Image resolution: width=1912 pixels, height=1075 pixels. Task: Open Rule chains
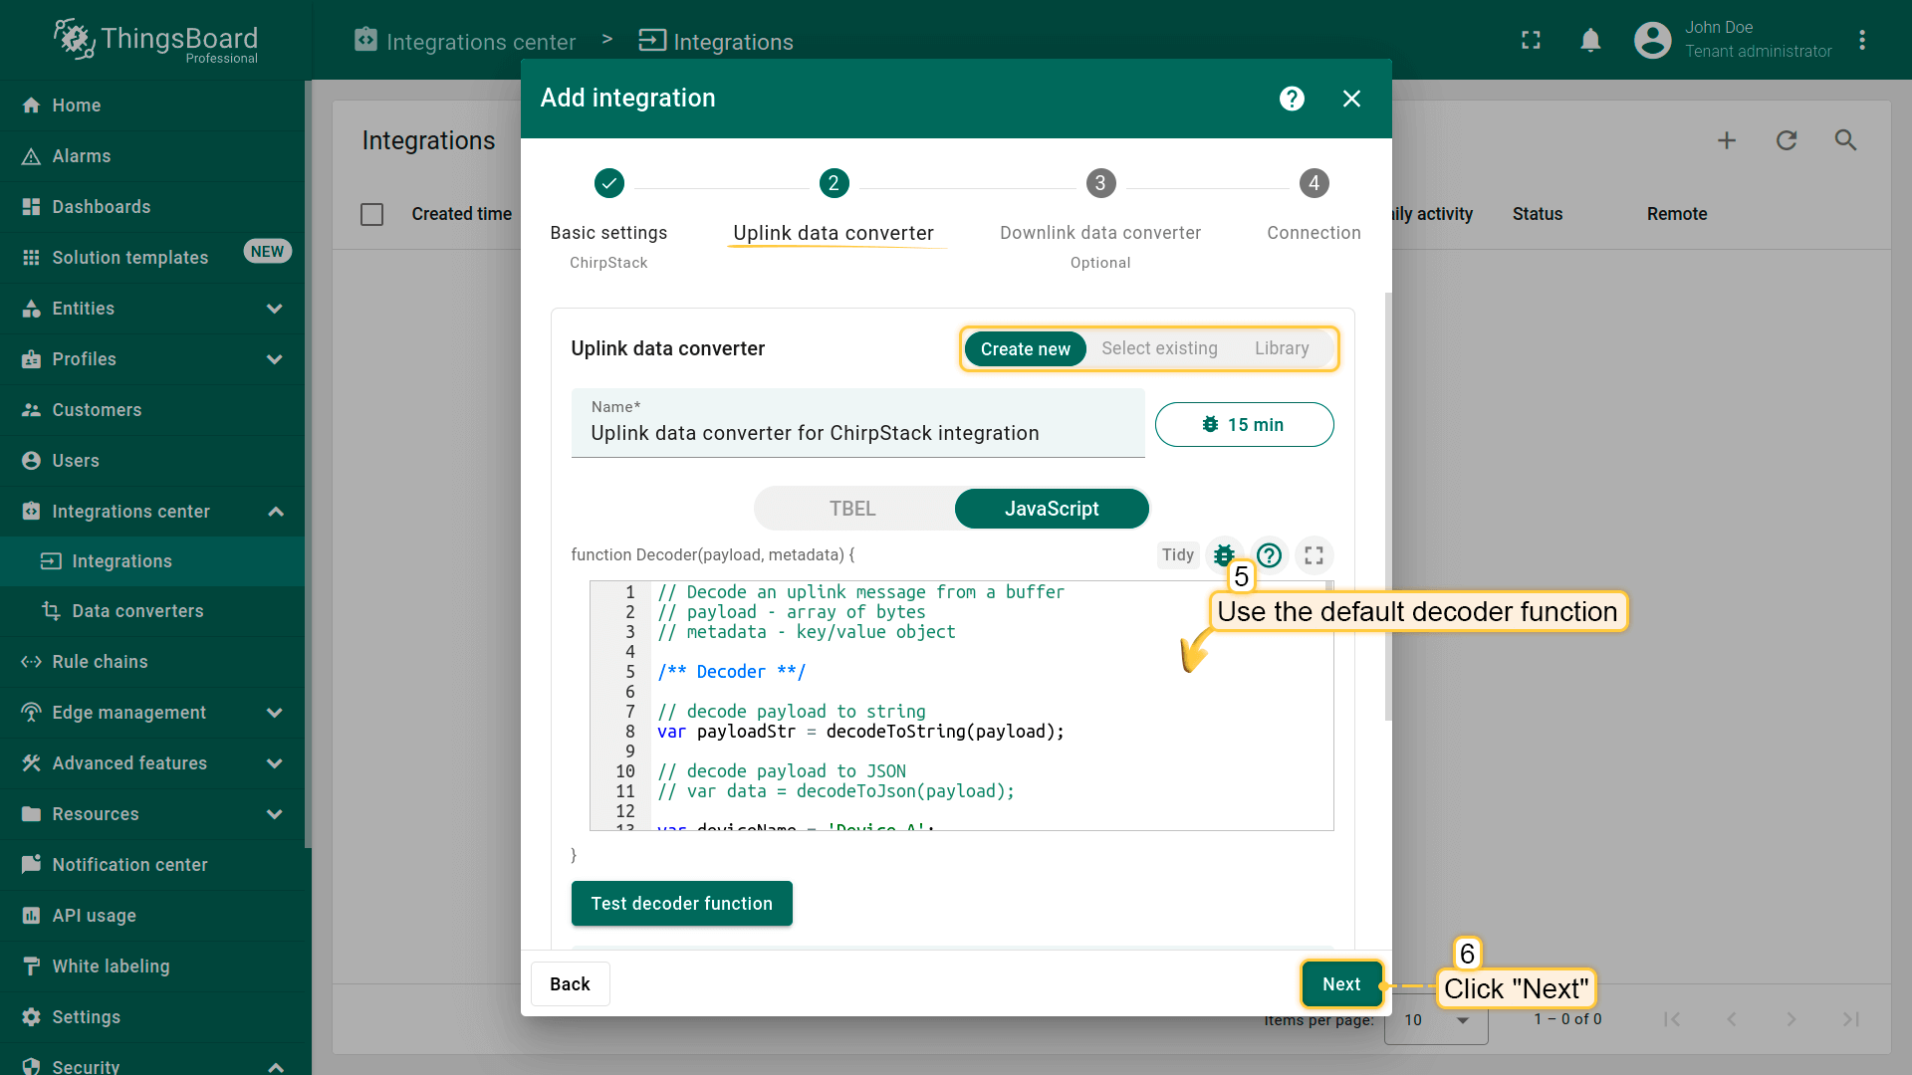[x=152, y=662]
